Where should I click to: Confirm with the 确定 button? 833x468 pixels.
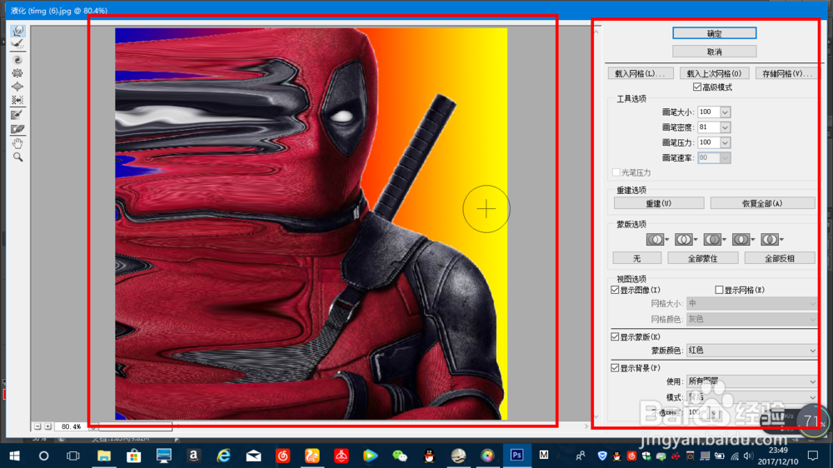(715, 33)
